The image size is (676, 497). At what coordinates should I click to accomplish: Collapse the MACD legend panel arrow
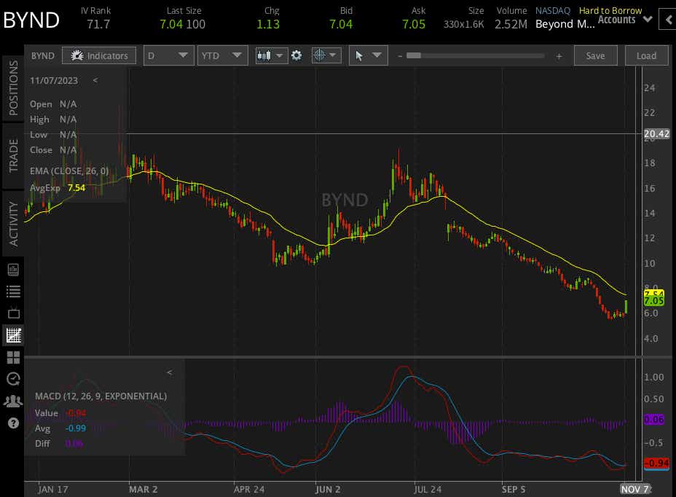tap(170, 372)
